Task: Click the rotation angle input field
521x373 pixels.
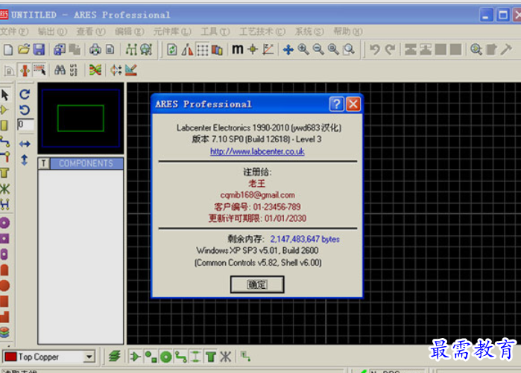Action: tap(25, 125)
